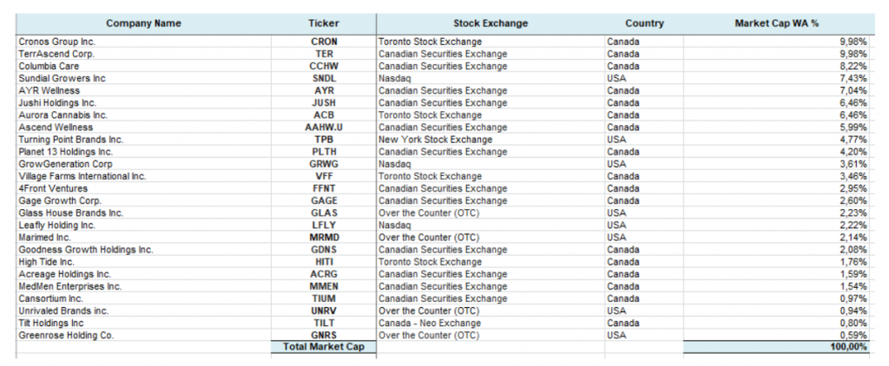Image resolution: width=889 pixels, height=366 pixels.
Task: Select the Company Name column header
Action: (x=143, y=23)
